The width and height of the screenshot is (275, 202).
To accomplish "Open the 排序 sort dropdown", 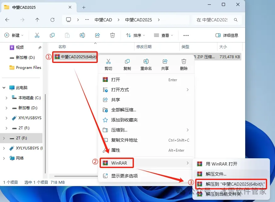I will coord(135,35).
